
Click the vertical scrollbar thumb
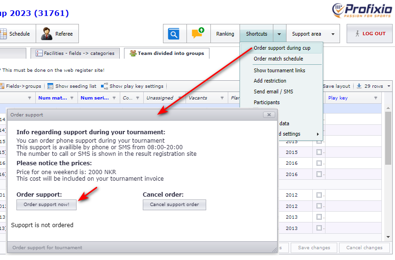(x=388, y=138)
